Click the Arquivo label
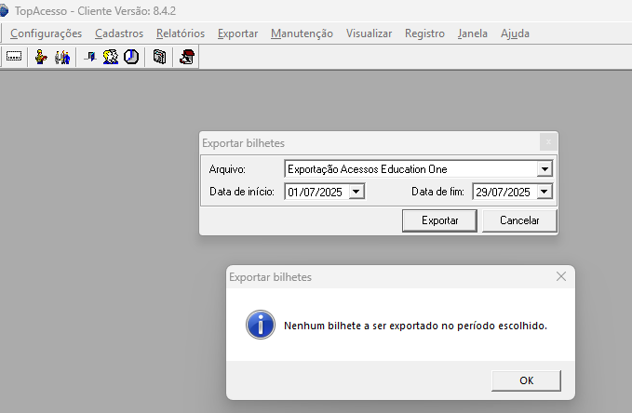This screenshot has width=632, height=413. click(227, 169)
